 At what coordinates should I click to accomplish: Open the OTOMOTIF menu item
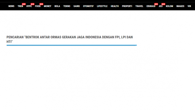click(88, 6)
